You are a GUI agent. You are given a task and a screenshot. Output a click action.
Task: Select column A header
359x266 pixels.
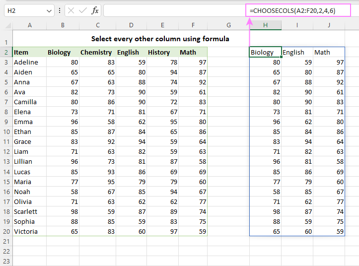click(x=29, y=25)
